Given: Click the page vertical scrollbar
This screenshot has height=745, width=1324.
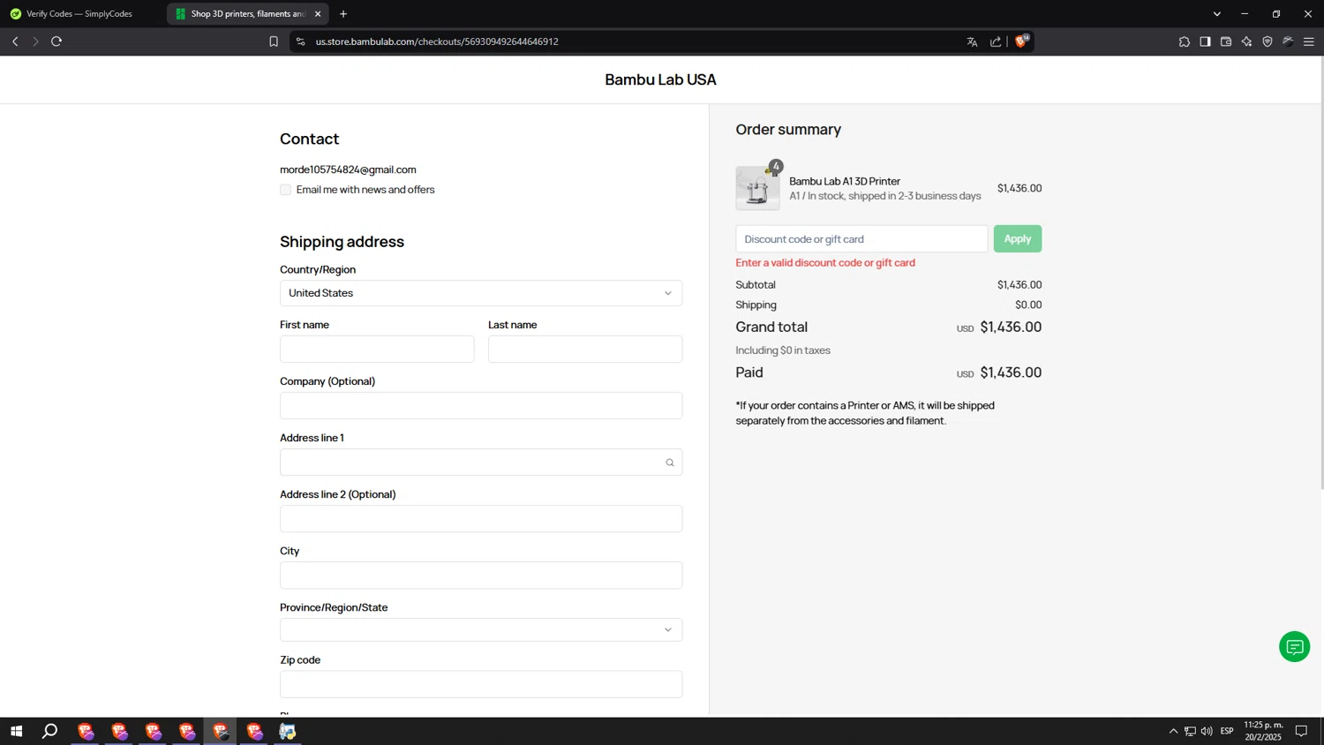Looking at the screenshot, I should coord(1320,274).
